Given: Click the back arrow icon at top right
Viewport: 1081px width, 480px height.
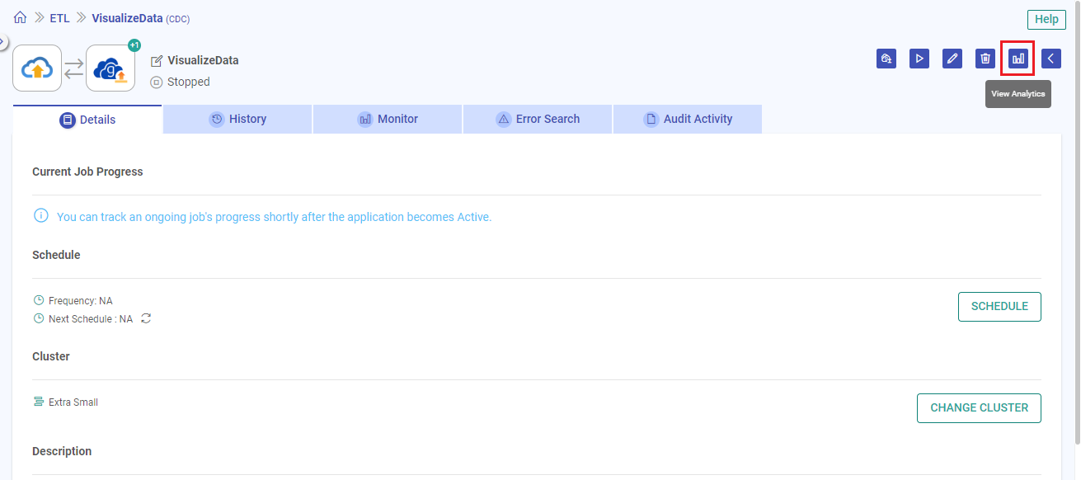Looking at the screenshot, I should [1050, 59].
